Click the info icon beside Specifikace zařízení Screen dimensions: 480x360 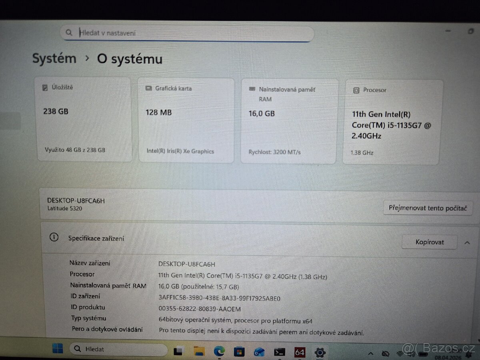pos(54,237)
